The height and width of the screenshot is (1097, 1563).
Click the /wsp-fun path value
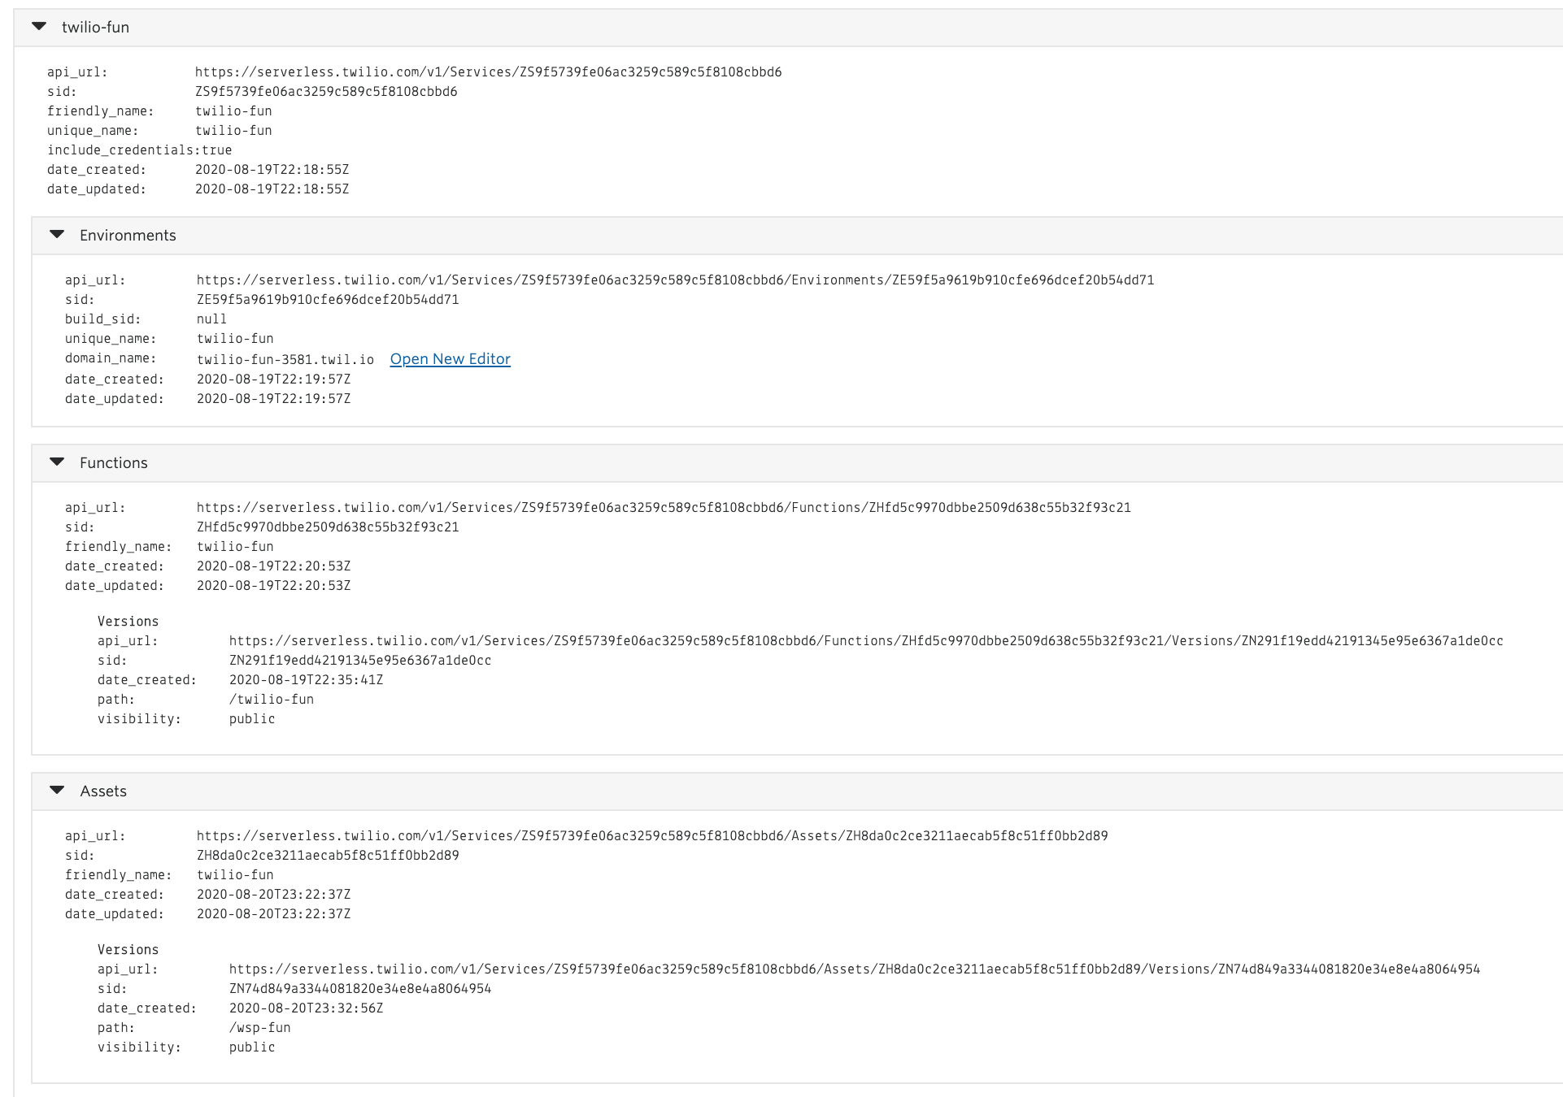click(x=260, y=1028)
